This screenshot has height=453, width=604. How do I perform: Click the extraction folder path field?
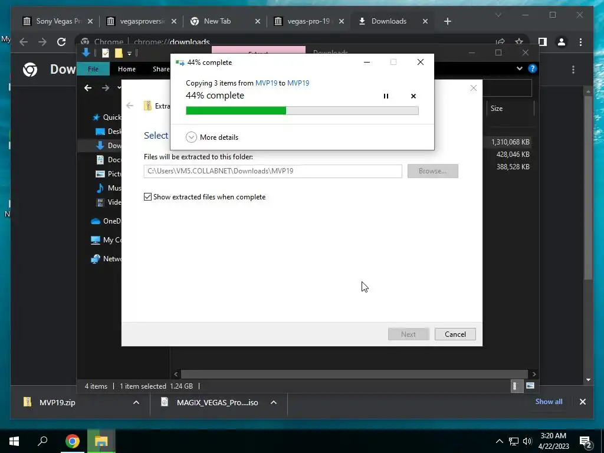pyautogui.click(x=273, y=171)
